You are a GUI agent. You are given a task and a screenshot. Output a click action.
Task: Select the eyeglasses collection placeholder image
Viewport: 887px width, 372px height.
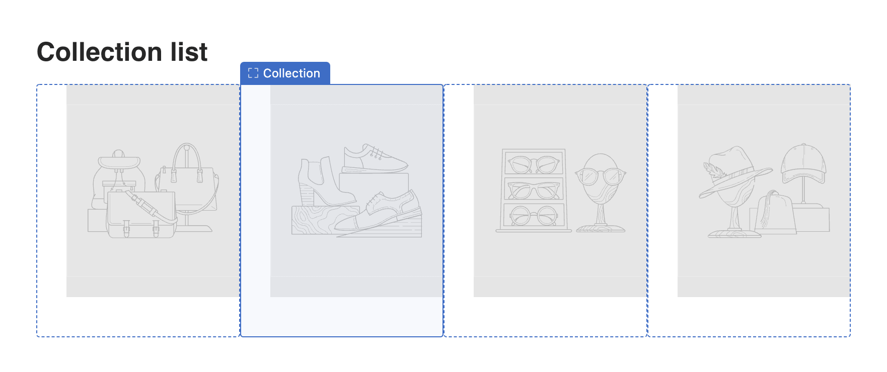point(560,191)
